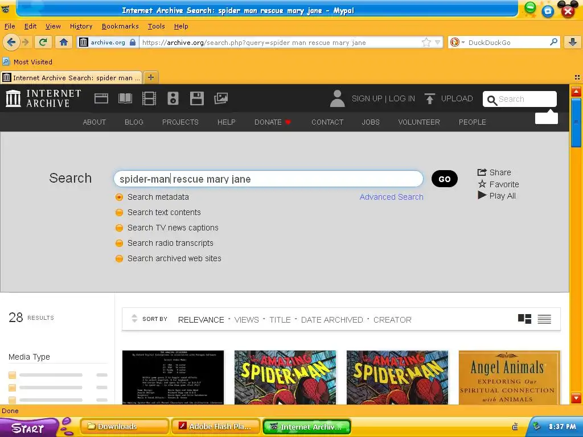Viewport: 583px width, 437px height.
Task: Open the Tools menu
Action: [x=156, y=26]
